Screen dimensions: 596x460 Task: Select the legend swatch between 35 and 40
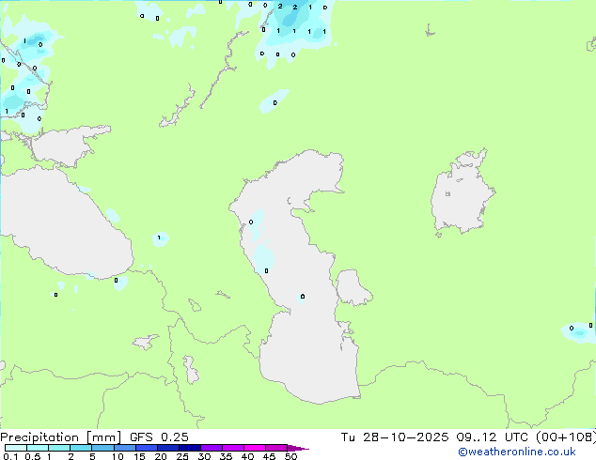[x=233, y=448]
